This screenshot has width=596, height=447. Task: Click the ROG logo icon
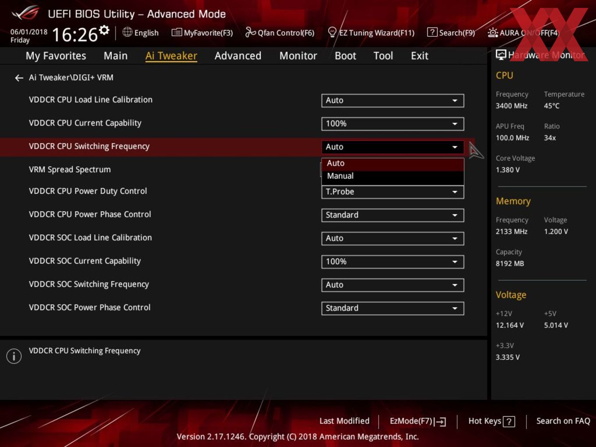coord(25,13)
